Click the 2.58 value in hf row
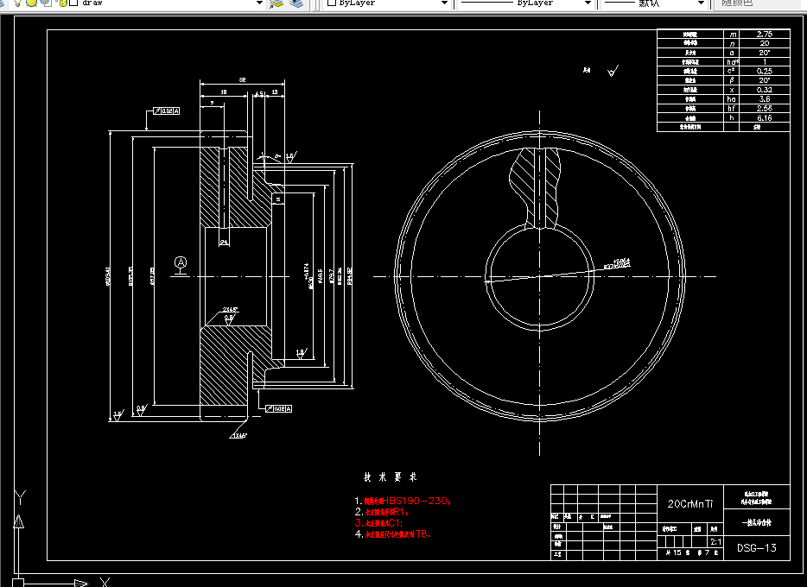The height and width of the screenshot is (587, 807). pyautogui.click(x=765, y=108)
